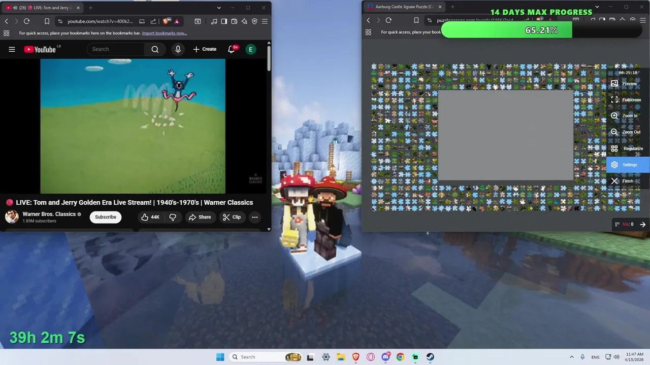Click the YouTube search magnifier button
The height and width of the screenshot is (365, 650).
(155, 49)
